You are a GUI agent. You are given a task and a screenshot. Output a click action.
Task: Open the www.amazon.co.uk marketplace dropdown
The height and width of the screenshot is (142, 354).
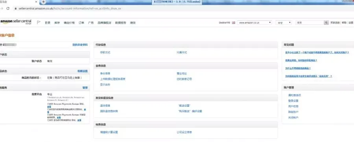(254, 23)
